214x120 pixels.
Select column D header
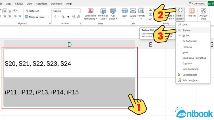[70, 45]
